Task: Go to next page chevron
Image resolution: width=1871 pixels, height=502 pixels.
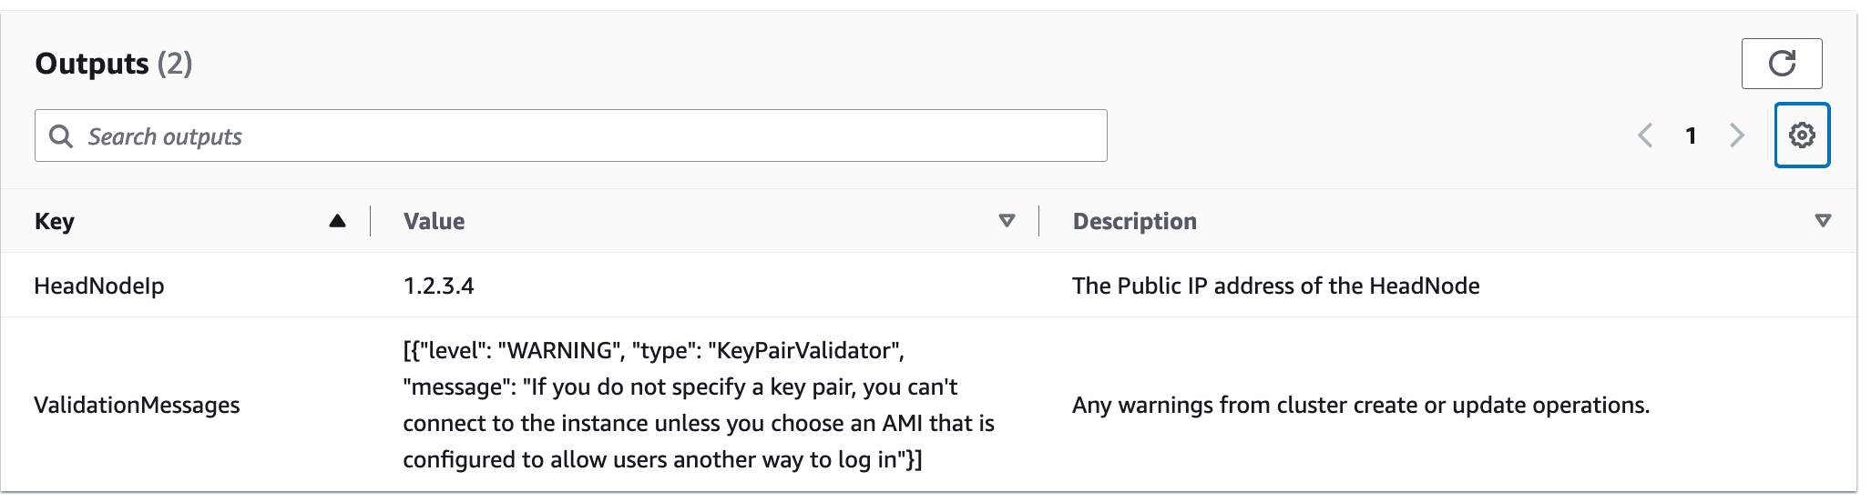Action: pyautogui.click(x=1736, y=136)
